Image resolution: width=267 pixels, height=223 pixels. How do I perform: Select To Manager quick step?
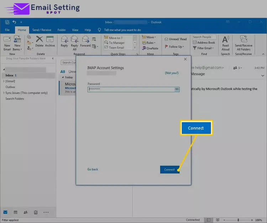(117, 43)
